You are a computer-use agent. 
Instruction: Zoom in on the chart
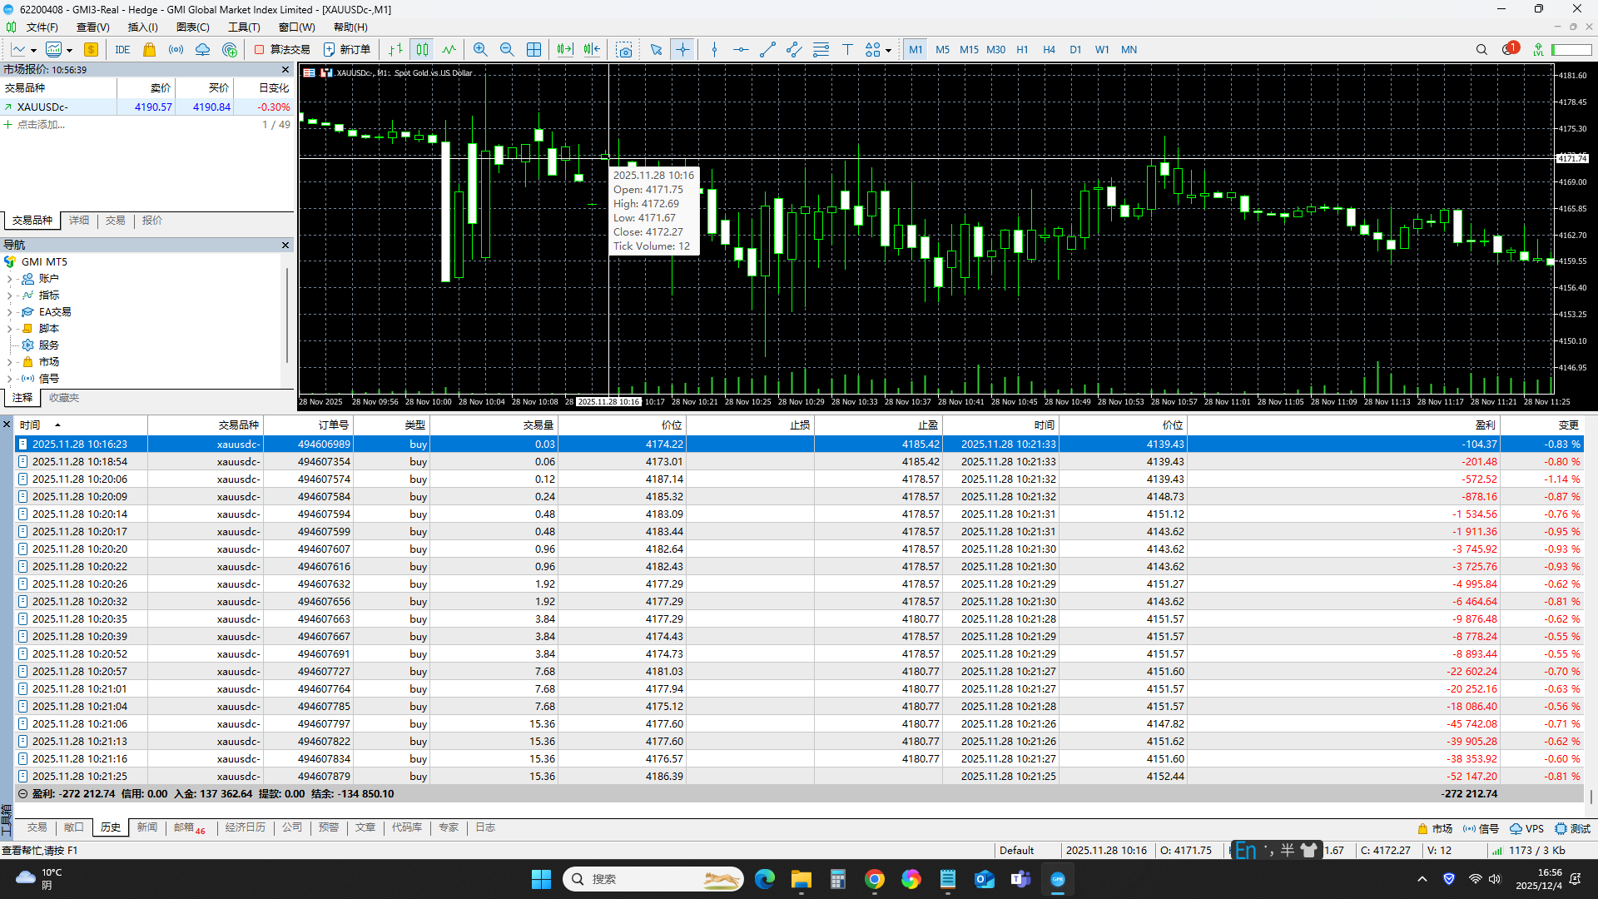click(480, 50)
